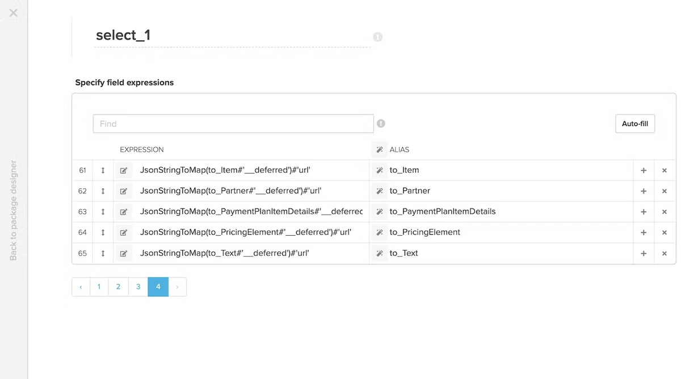The height and width of the screenshot is (379, 681).
Task: Add a field after the to_Text row
Action: point(644,253)
